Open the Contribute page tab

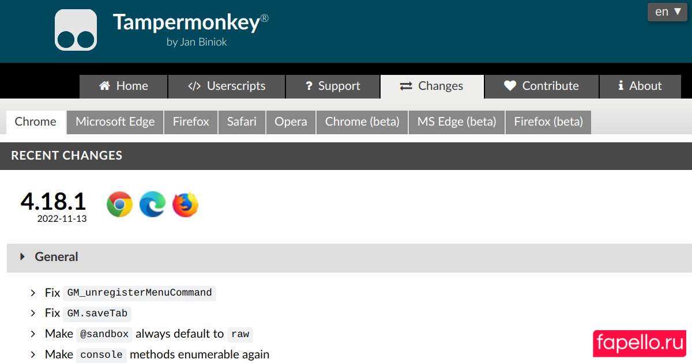[541, 86]
